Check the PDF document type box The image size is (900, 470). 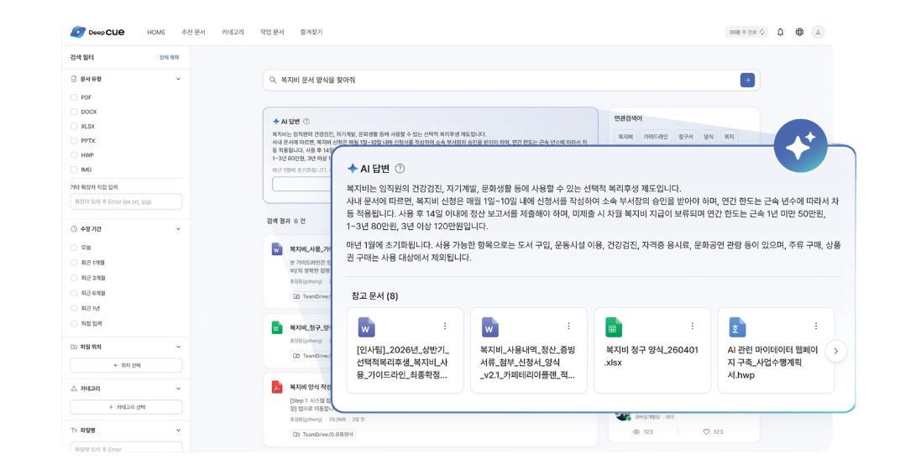pos(74,97)
